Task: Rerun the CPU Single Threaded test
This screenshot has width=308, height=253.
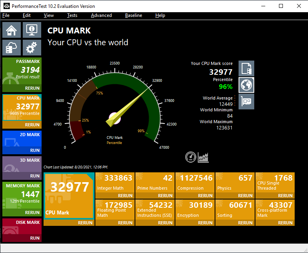Action: point(275,196)
